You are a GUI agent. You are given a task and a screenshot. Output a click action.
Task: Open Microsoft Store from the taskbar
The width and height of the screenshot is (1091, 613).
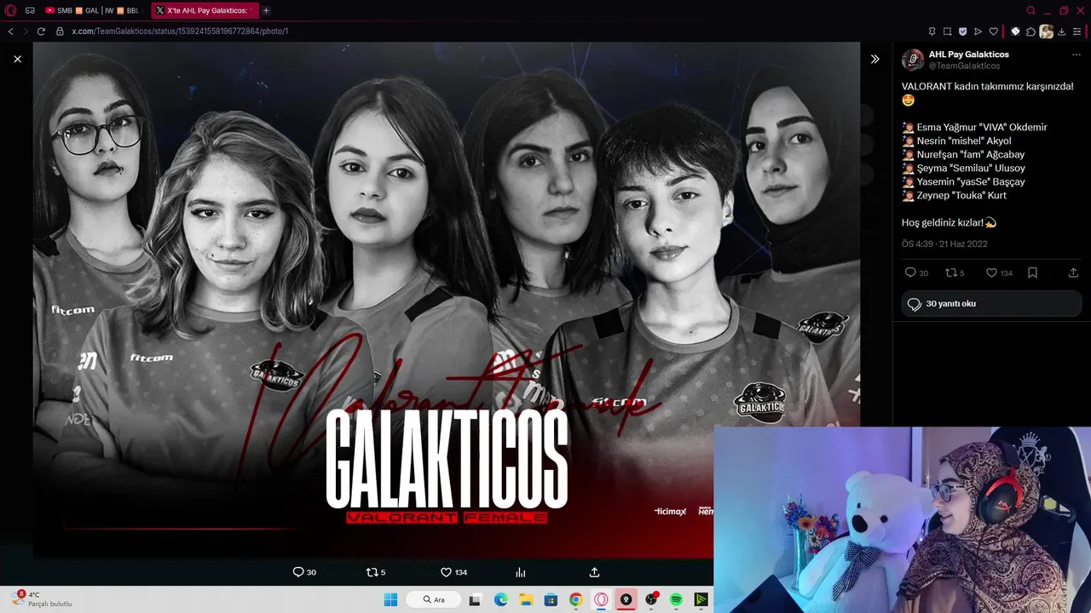coord(551,599)
